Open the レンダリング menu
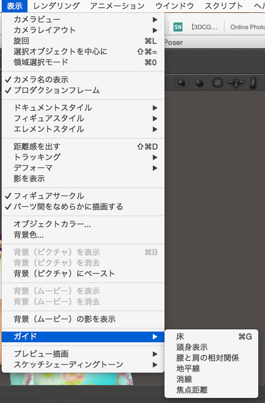Image resolution: width=265 pixels, height=403 pixels. [x=57, y=6]
